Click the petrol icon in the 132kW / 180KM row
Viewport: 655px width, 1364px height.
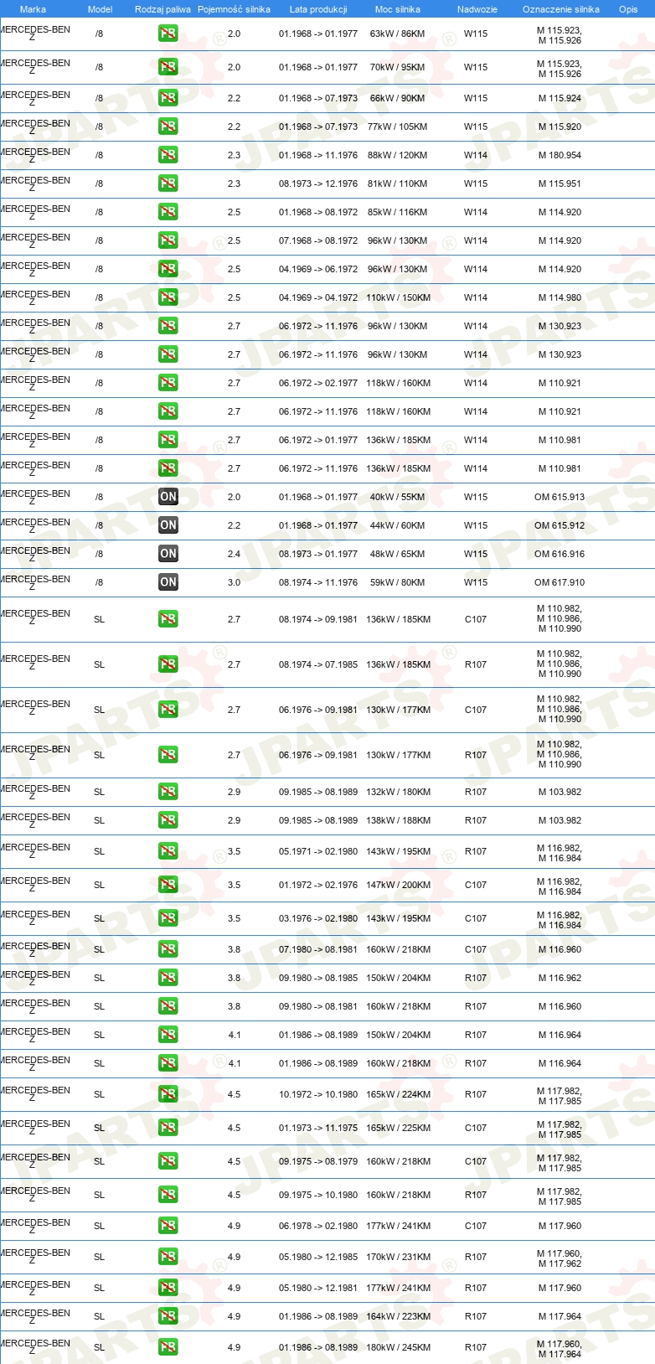[168, 793]
